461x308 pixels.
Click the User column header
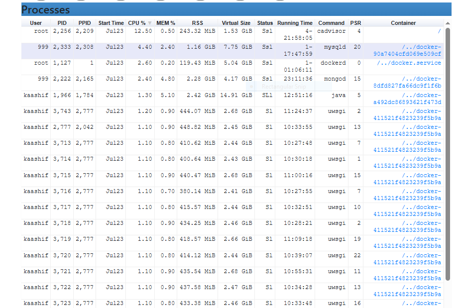[36, 23]
